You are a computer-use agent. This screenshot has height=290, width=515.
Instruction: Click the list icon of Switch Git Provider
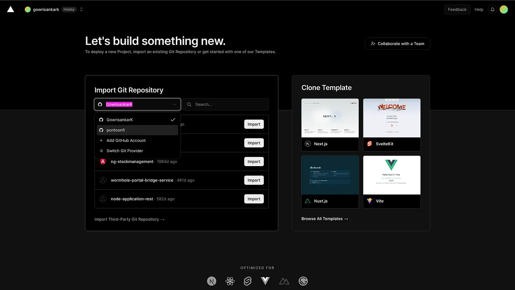coord(101,151)
